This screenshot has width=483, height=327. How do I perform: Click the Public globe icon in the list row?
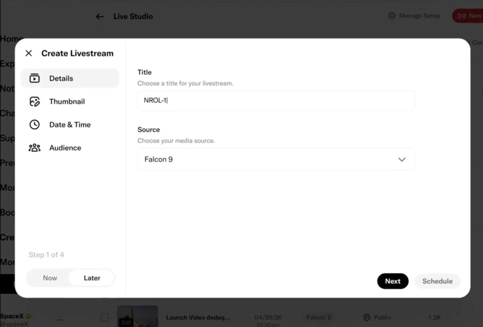coord(366,318)
